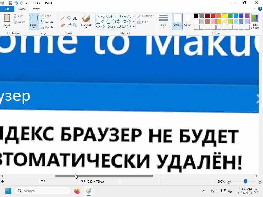Choose the Right triangle shape
The height and width of the screenshot is (197, 263).
(x=98, y=22)
